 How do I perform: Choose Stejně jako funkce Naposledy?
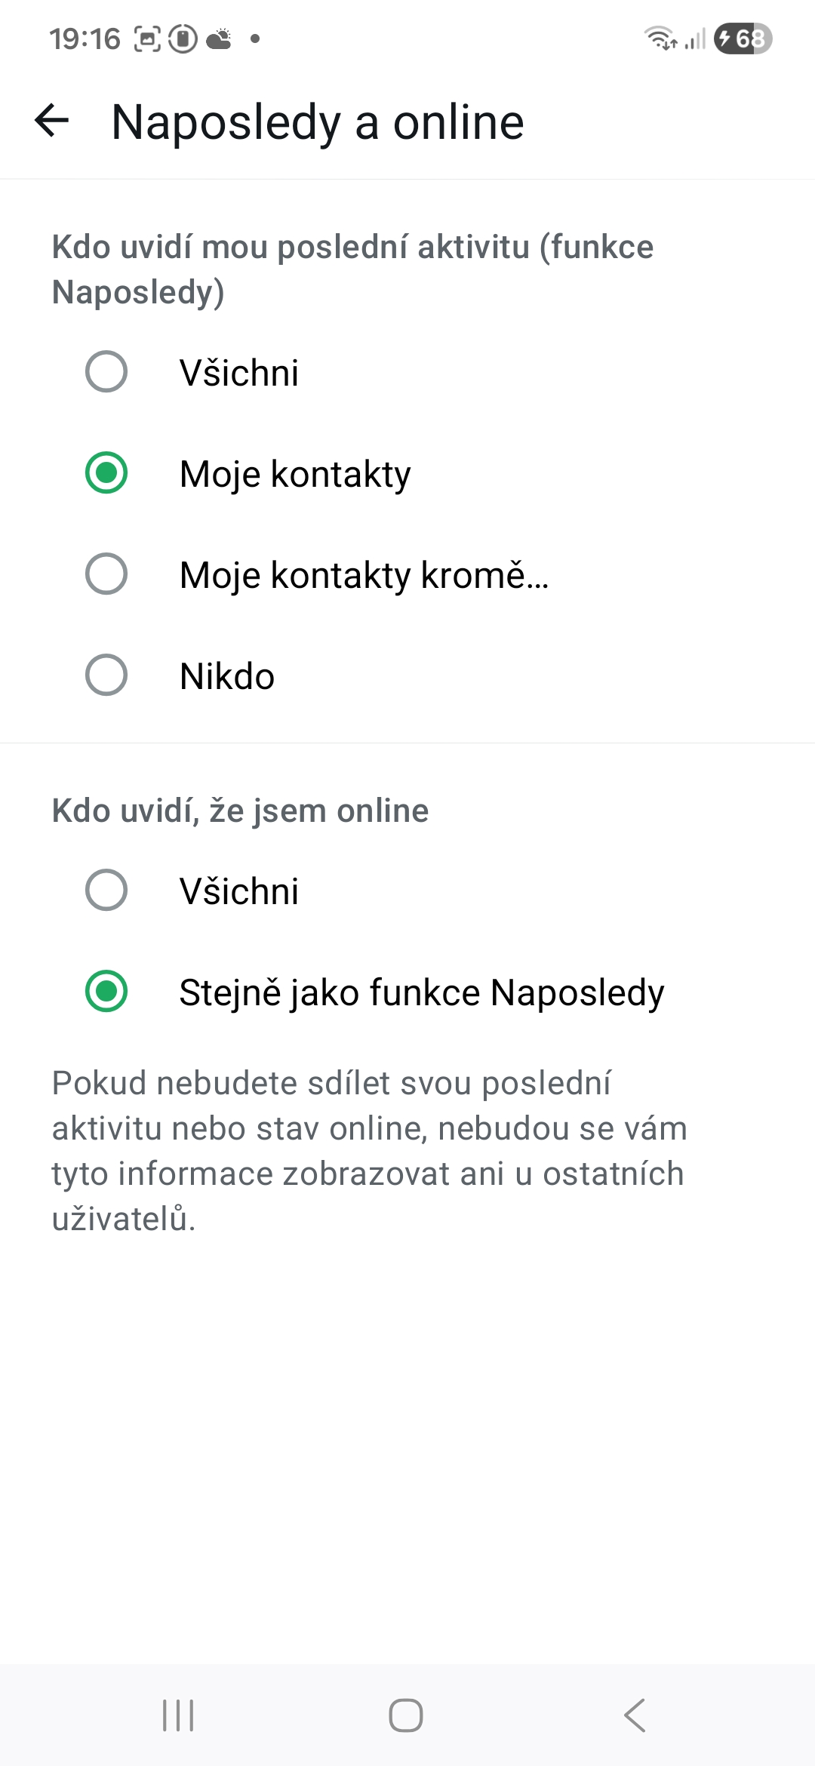coord(106,992)
